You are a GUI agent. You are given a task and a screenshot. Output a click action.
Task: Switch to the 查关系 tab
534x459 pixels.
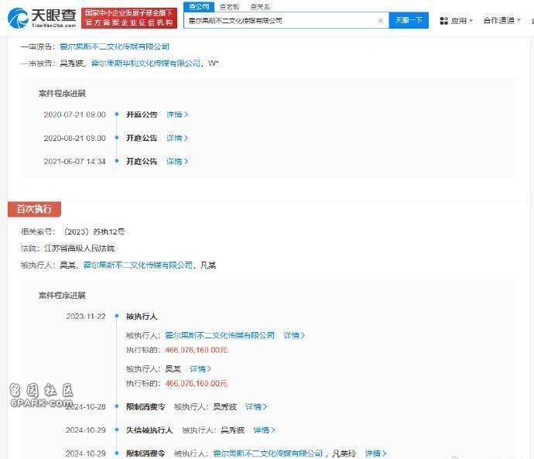260,6
